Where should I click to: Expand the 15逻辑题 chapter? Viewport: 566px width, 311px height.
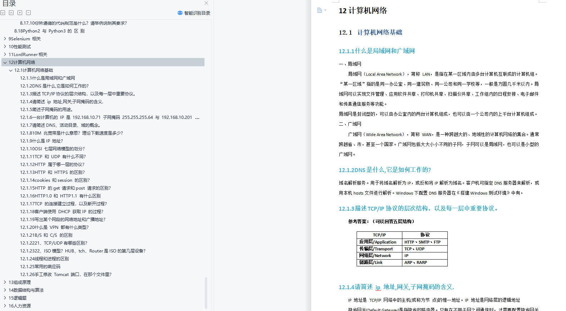pos(5,298)
